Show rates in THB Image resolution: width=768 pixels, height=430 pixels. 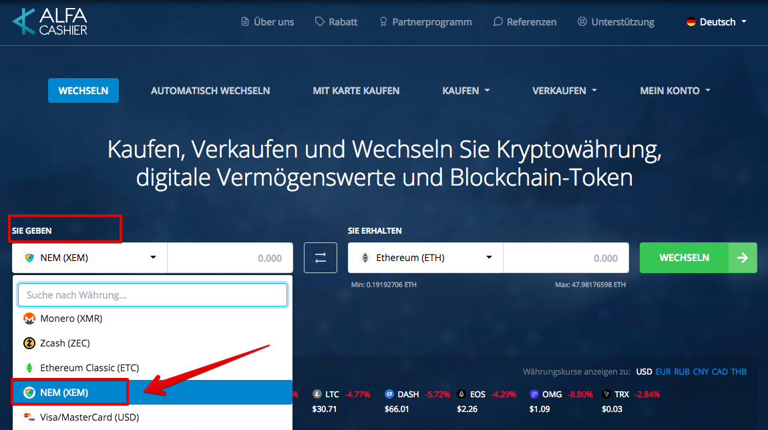click(x=739, y=372)
